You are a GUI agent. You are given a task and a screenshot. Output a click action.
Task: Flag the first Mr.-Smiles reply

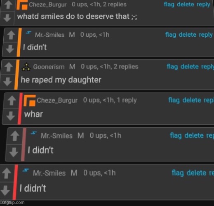[x=171, y=35]
